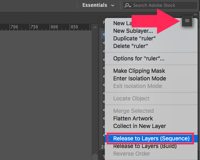This screenshot has height=160, width=200.
Task: Click the Adobe Stock search magnifier icon
Action: tap(128, 5)
